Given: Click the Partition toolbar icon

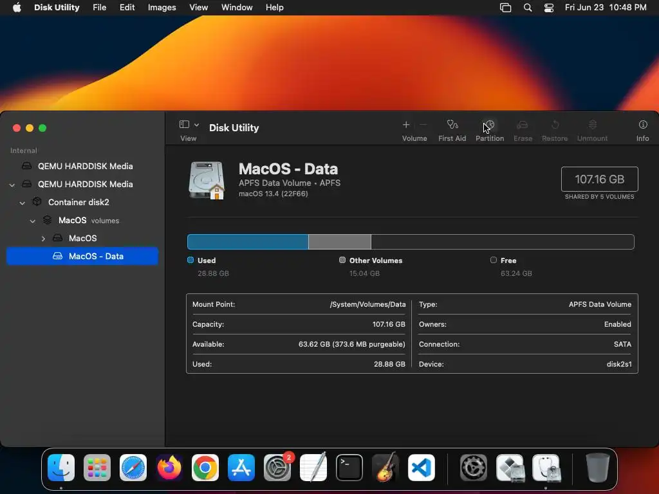Looking at the screenshot, I should click(x=489, y=125).
